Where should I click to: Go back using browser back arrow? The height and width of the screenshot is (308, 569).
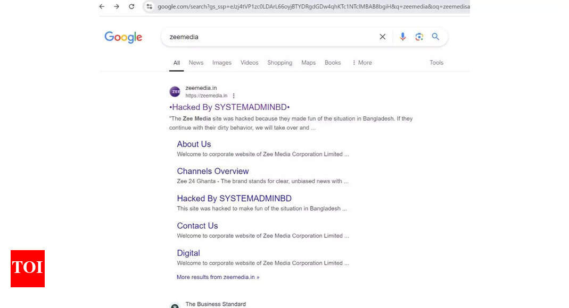(102, 6)
